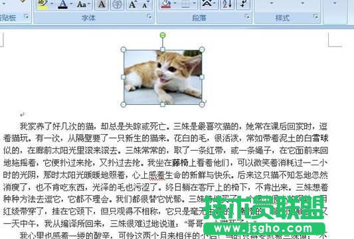Viewport: 354px width, 239px height.
Task: Click the right-middle sizing handle of the picture
Action: pos(202,77)
